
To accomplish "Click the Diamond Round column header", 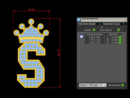I will [x=95, y=34].
